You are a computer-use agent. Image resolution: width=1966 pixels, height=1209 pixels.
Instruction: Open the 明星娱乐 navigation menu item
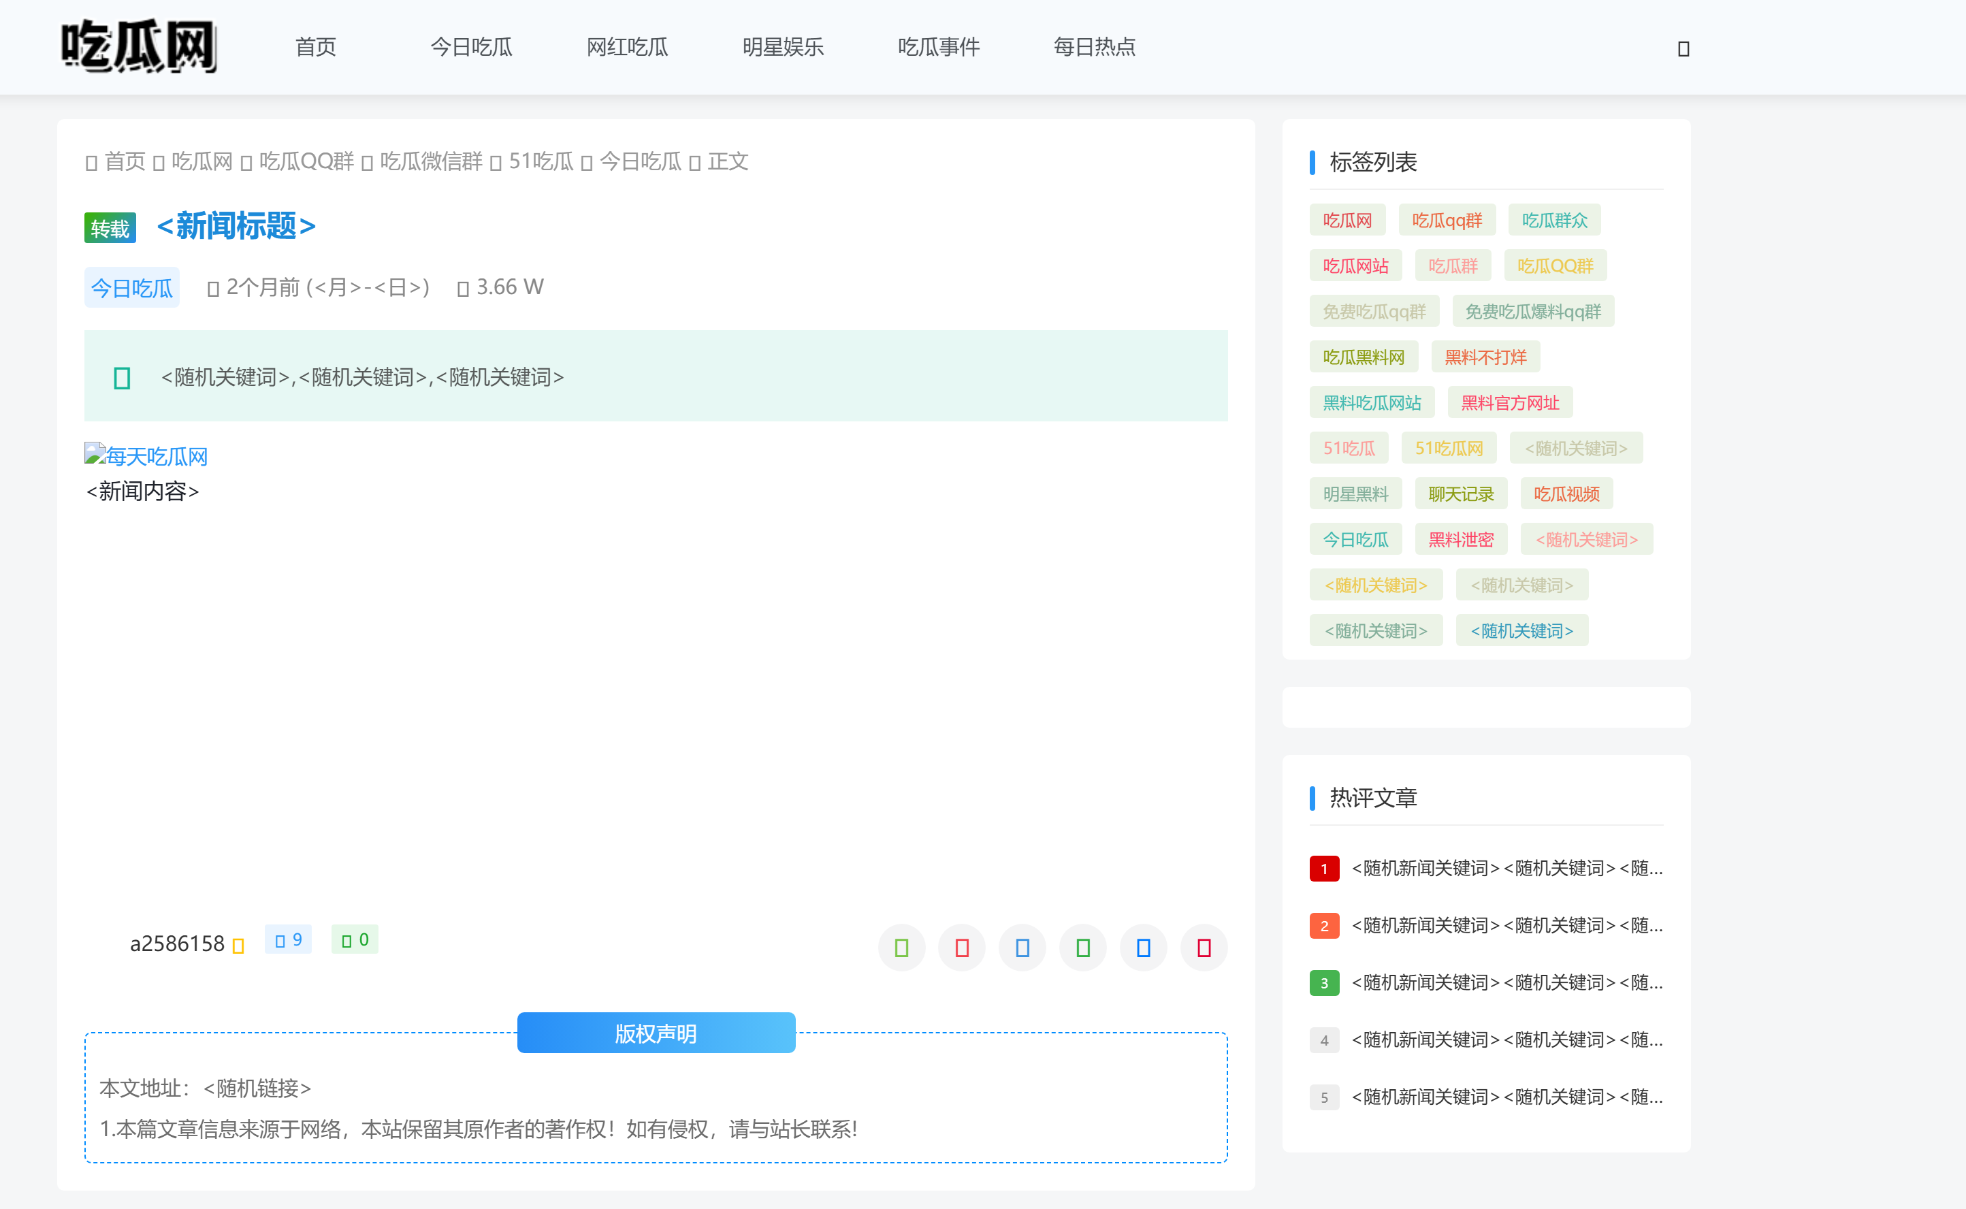783,46
